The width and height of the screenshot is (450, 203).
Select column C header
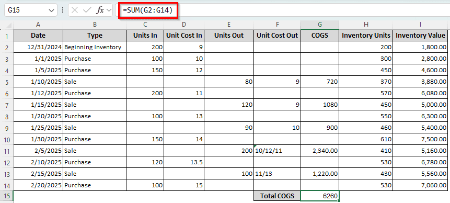click(x=145, y=25)
